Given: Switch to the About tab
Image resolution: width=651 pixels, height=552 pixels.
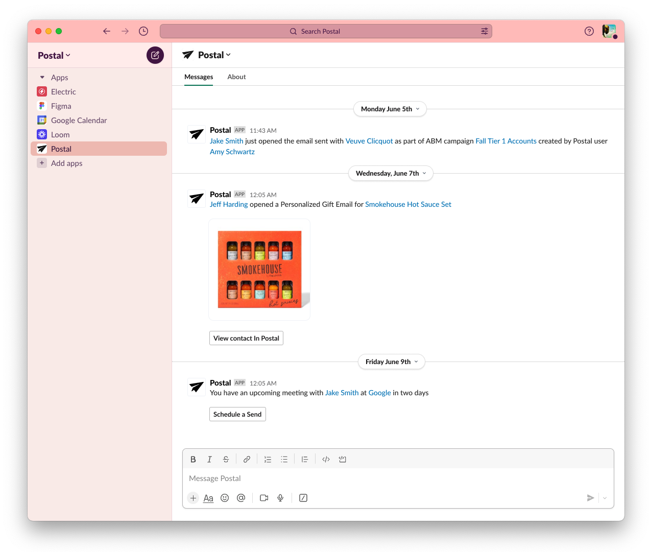Looking at the screenshot, I should tap(236, 77).
